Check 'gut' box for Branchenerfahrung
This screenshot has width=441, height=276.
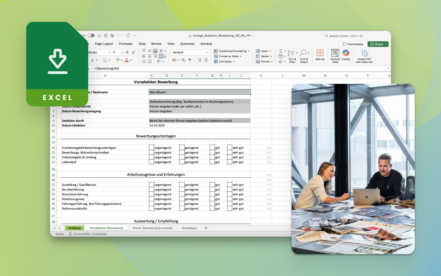pos(212,194)
